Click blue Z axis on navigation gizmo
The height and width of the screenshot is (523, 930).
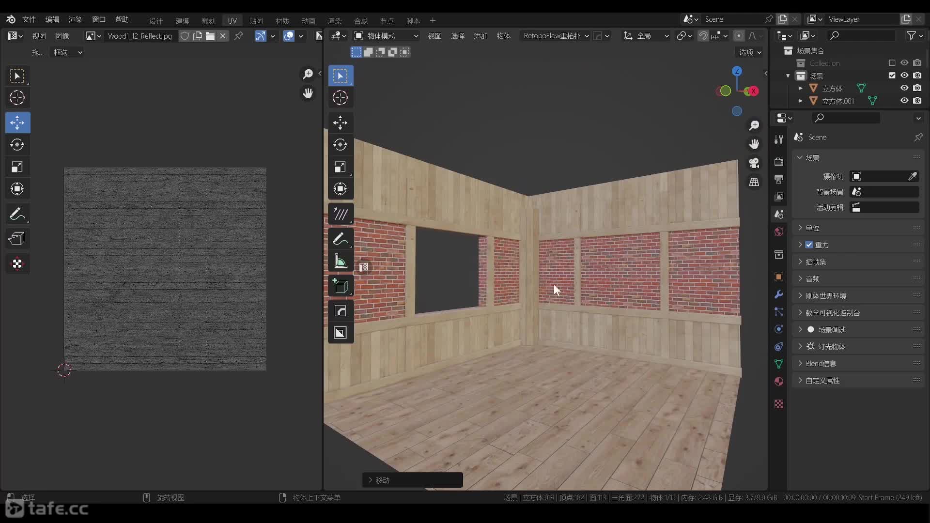coord(737,71)
